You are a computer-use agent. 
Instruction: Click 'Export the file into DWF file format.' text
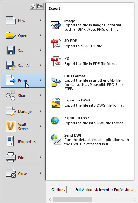coord(94,123)
